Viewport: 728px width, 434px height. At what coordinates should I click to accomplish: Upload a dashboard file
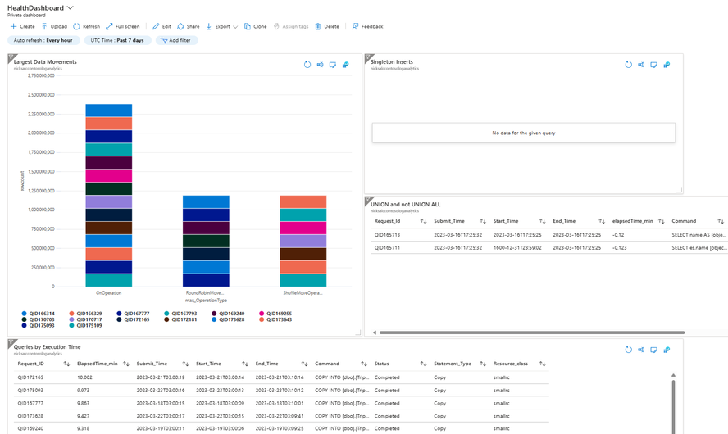point(54,26)
